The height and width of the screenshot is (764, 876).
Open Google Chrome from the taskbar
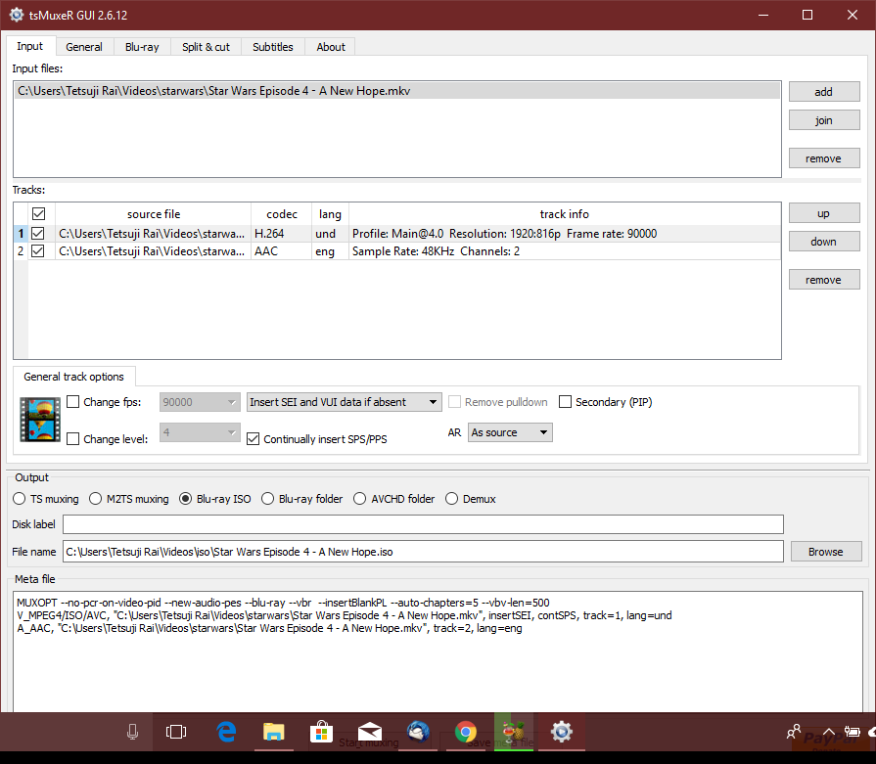pyautogui.click(x=466, y=732)
